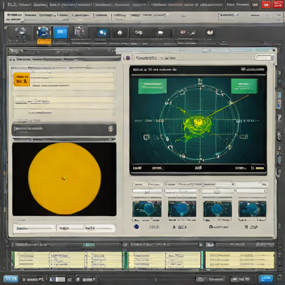The image size is (285, 285).
Task: Toggle the round knob in the bottom status bar
Action: coord(78,279)
